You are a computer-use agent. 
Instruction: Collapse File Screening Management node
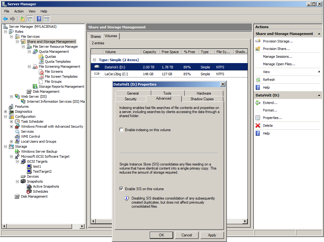[29, 67]
